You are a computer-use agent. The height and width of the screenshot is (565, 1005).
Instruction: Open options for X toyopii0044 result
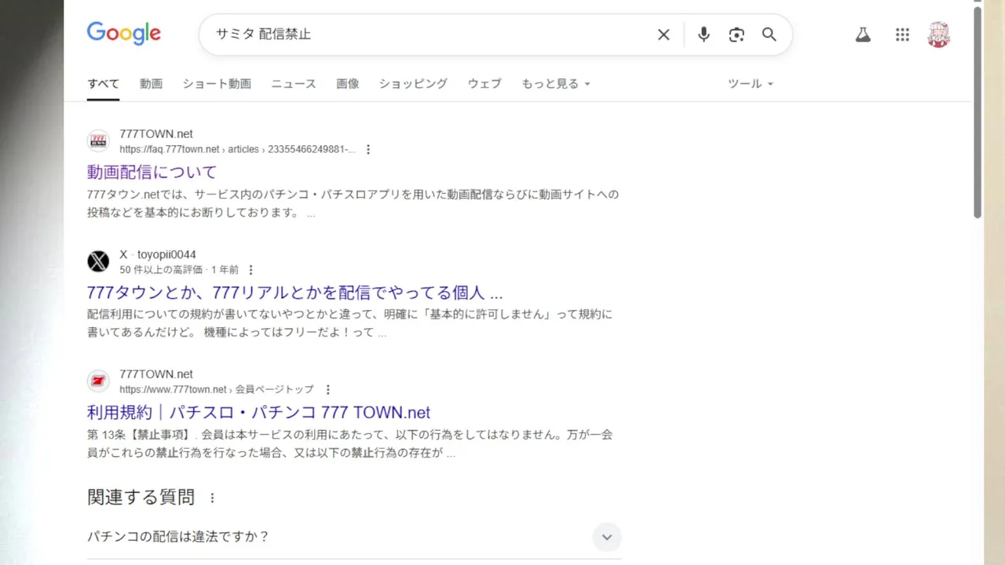click(x=251, y=269)
